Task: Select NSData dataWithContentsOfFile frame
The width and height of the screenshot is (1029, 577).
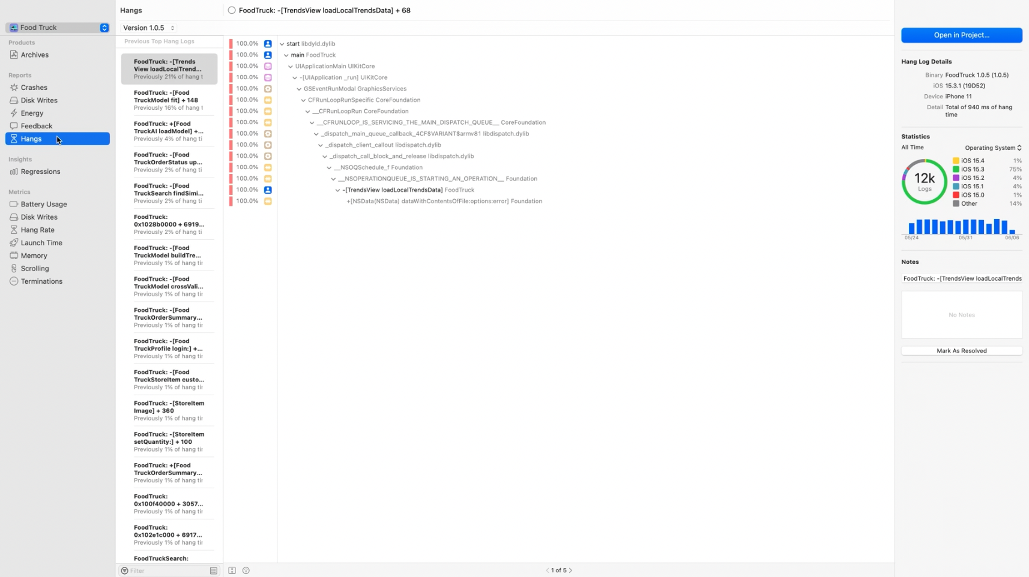Action: pyautogui.click(x=444, y=201)
